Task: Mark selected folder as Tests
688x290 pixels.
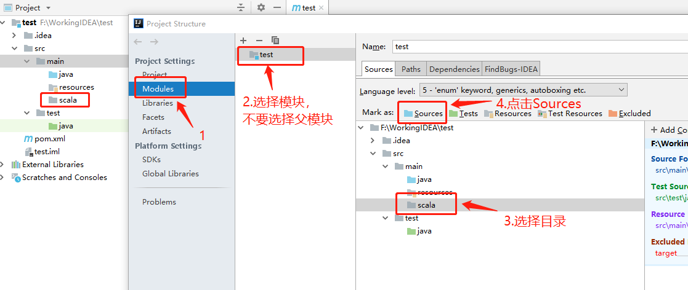Action: click(x=463, y=114)
